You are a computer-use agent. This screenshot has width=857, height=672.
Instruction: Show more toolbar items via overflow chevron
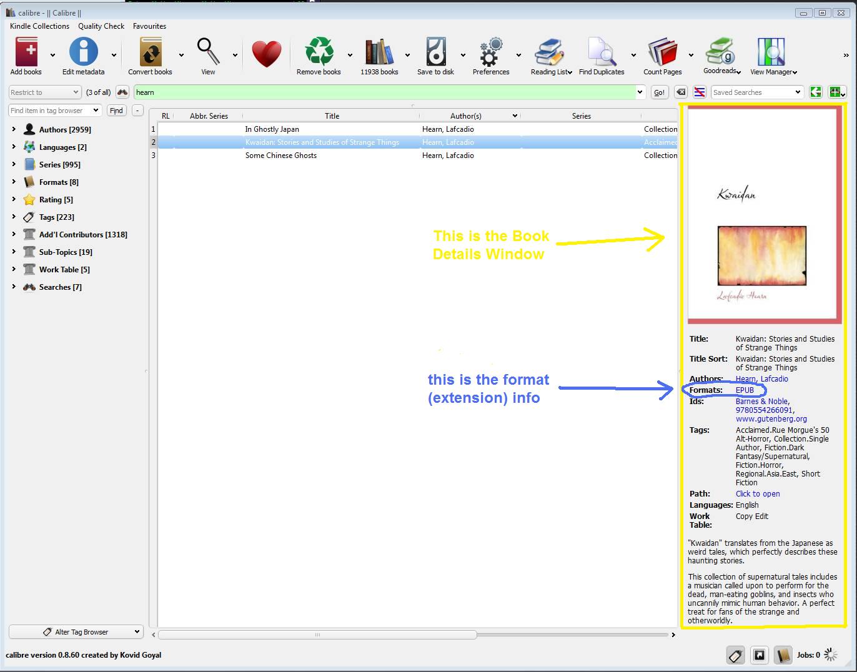click(846, 56)
